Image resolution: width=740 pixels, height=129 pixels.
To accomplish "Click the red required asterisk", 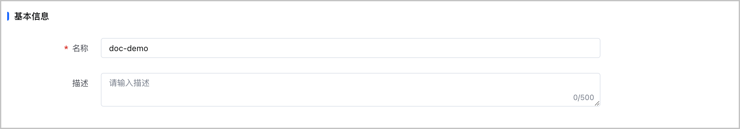I will tap(66, 48).
